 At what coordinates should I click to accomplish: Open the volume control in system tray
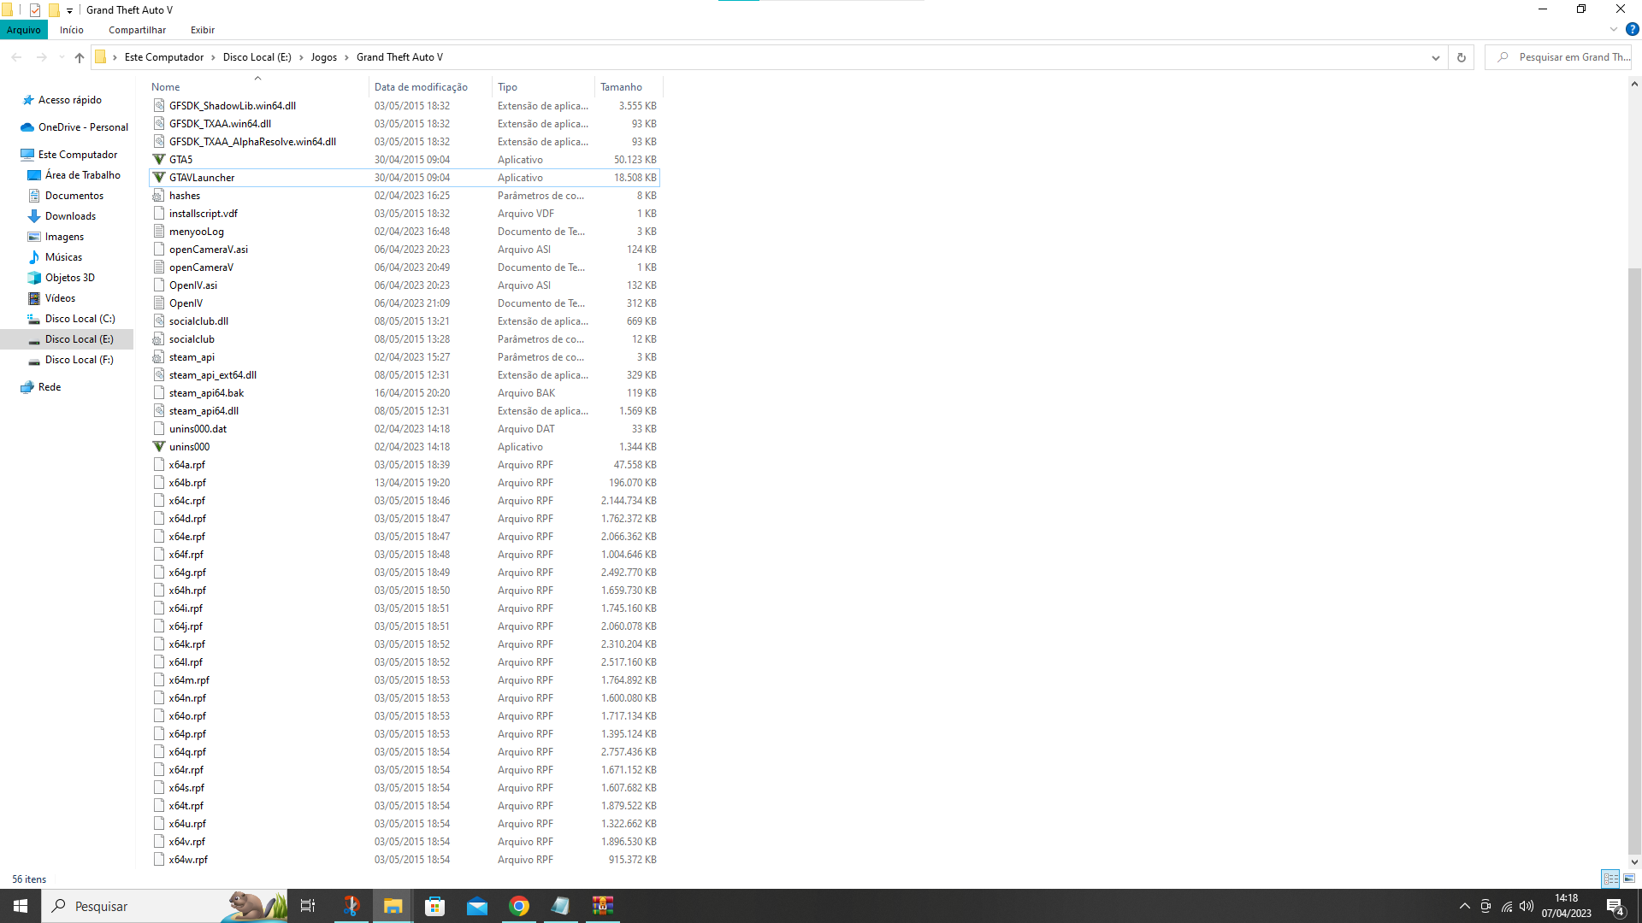pos(1527,907)
